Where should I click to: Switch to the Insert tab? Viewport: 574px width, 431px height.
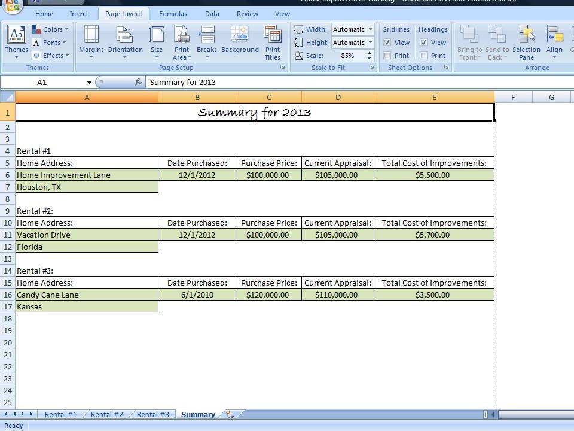pos(78,14)
